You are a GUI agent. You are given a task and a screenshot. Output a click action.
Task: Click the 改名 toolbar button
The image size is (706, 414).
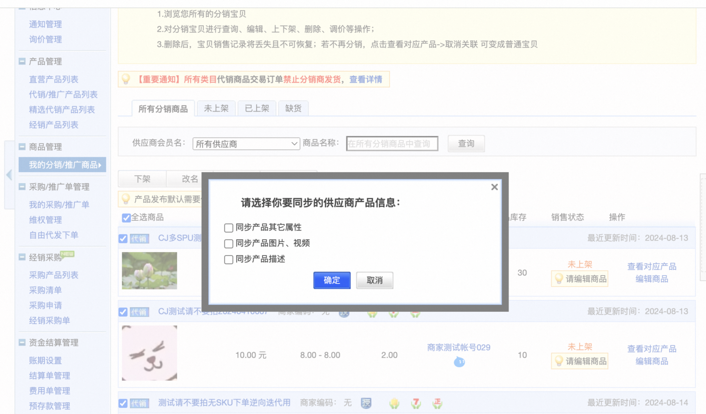pyautogui.click(x=190, y=179)
